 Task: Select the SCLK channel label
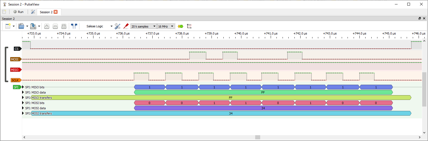[16, 80]
